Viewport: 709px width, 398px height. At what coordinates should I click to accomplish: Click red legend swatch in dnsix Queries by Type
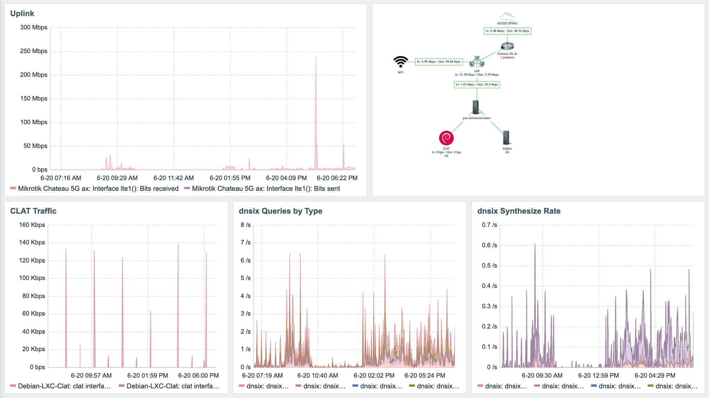[242, 386]
